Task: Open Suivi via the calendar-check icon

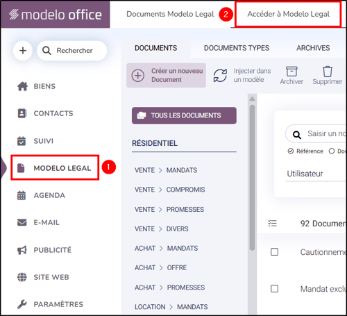Action: [22, 141]
